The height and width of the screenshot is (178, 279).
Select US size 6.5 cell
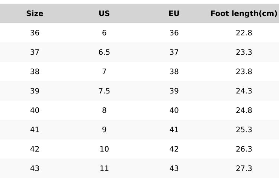point(104,53)
